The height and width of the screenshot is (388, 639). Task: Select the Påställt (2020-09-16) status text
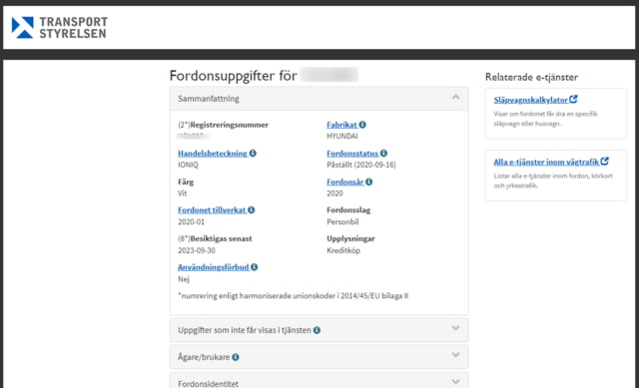(361, 165)
